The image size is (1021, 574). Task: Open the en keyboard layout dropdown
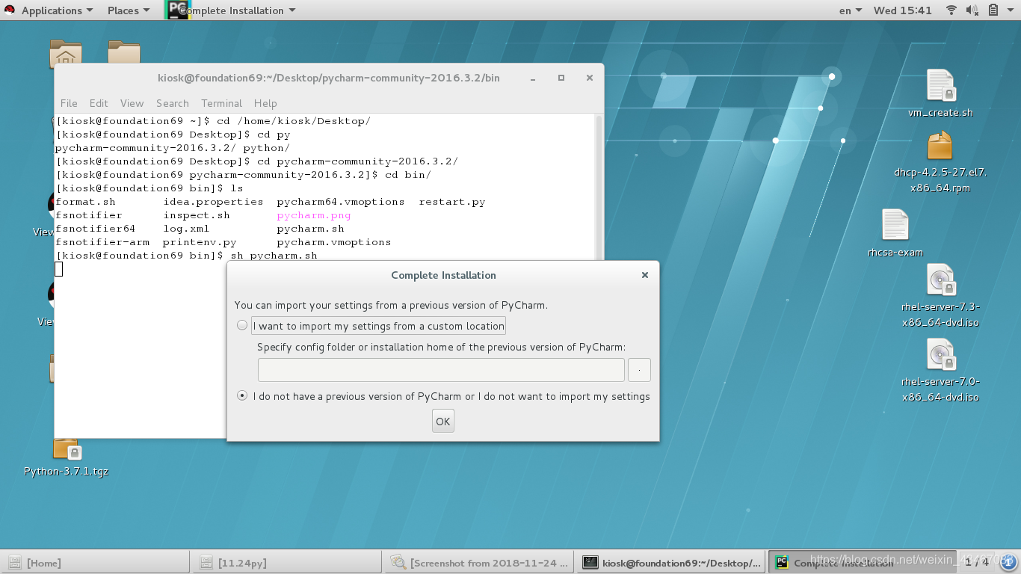coord(851,10)
